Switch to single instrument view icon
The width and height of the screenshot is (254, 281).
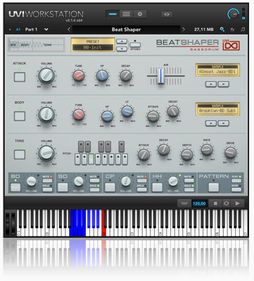[x=113, y=14]
